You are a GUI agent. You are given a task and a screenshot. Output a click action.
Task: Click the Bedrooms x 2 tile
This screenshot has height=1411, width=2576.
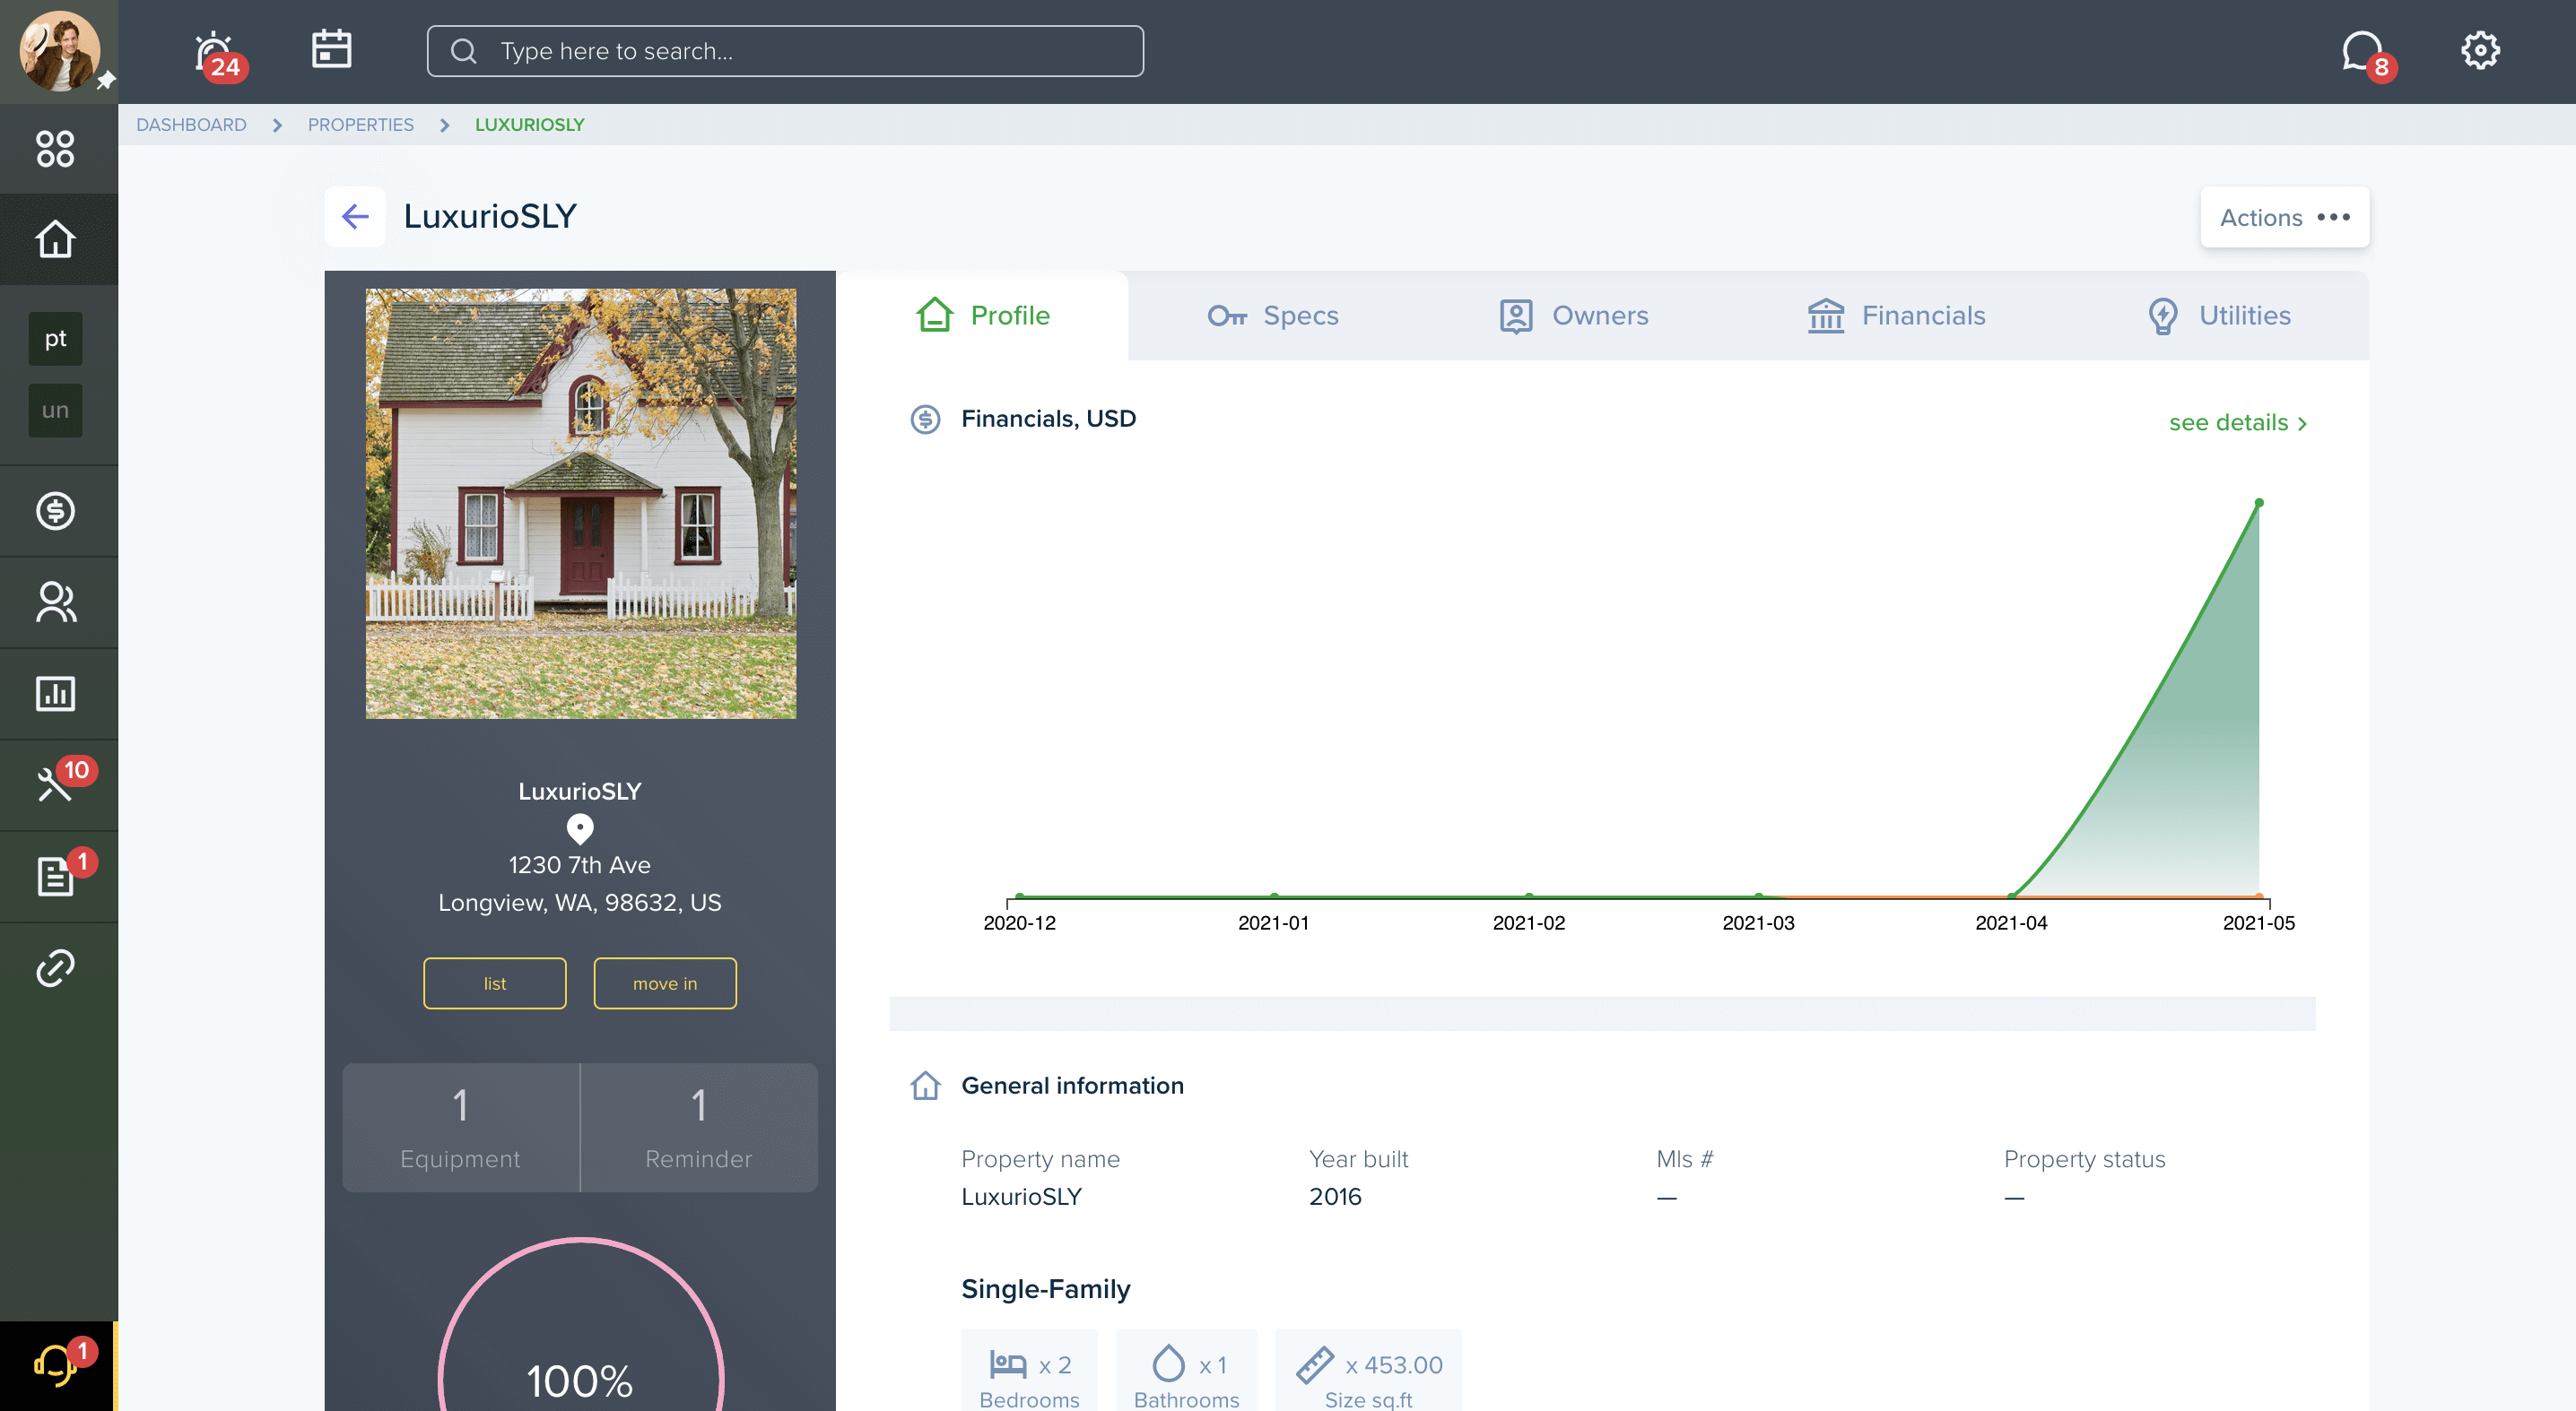[1029, 1370]
